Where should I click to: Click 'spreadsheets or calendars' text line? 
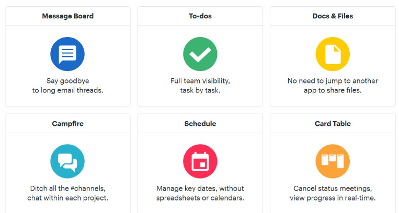[200, 198]
